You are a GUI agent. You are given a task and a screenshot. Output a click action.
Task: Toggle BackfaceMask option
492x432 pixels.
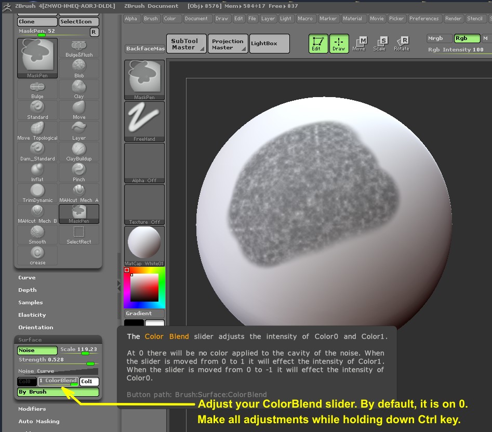tap(144, 49)
